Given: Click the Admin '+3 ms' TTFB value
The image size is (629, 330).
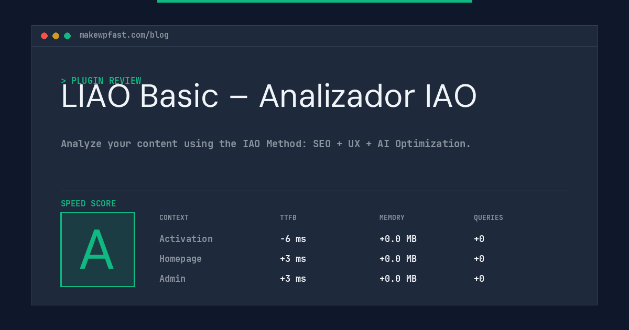Looking at the screenshot, I should [x=293, y=279].
